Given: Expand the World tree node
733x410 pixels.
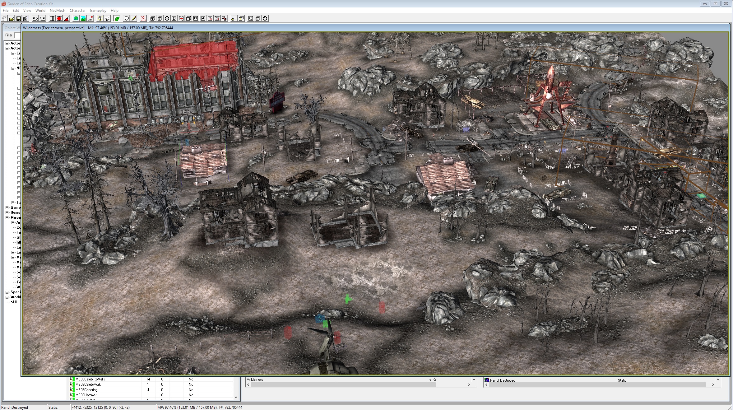Looking at the screenshot, I should [x=7, y=297].
